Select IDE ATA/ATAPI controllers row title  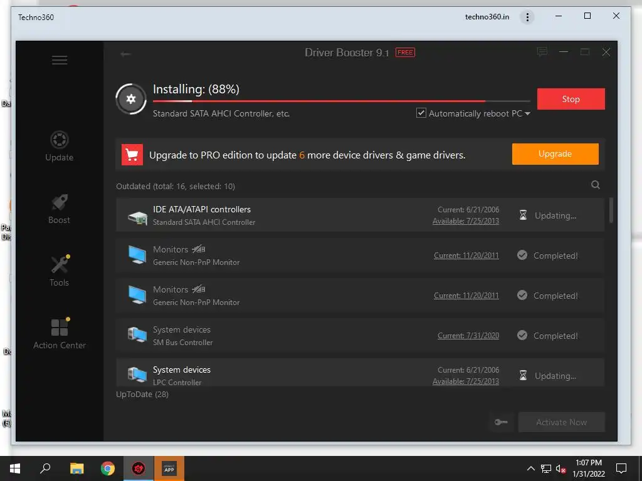[x=202, y=209]
